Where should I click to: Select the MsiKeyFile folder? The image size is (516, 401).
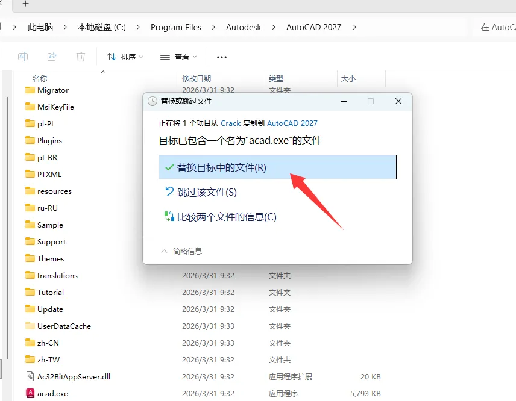49,107
